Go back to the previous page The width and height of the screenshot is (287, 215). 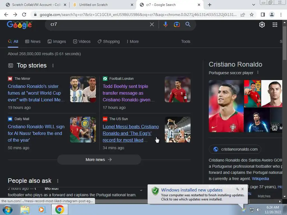click(x=6, y=15)
